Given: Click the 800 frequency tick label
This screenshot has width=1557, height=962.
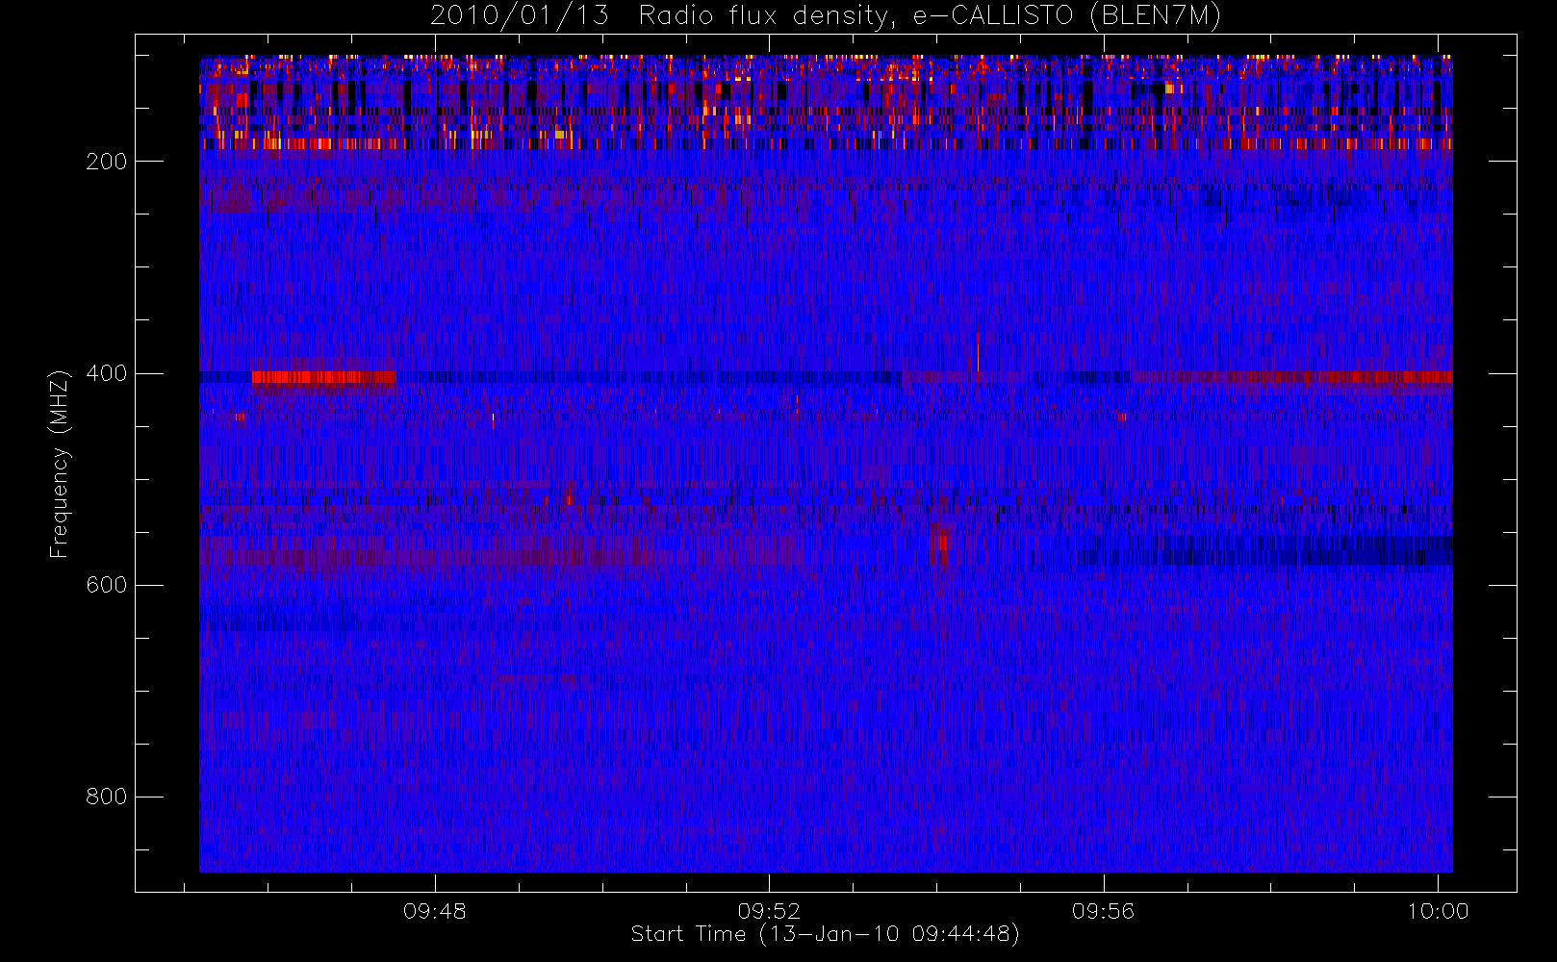Looking at the screenshot, I should 106,797.
